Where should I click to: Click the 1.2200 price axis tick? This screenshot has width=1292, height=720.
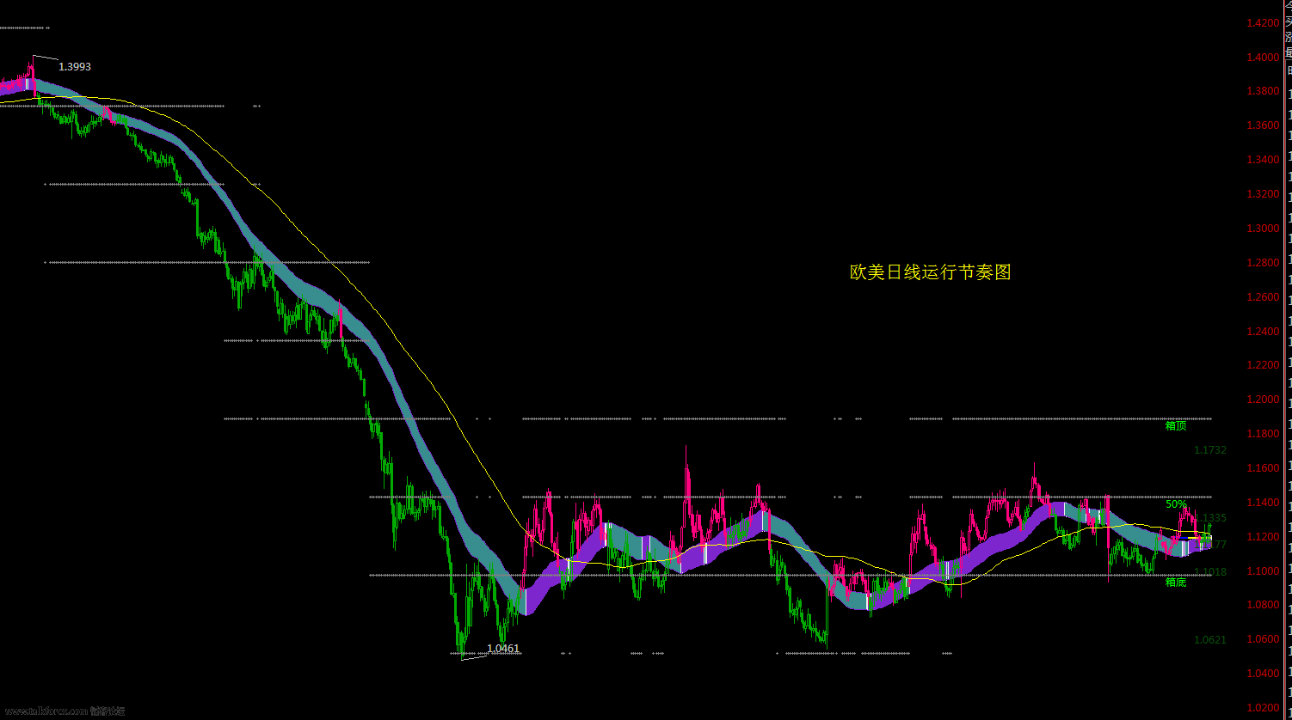pyautogui.click(x=1263, y=365)
